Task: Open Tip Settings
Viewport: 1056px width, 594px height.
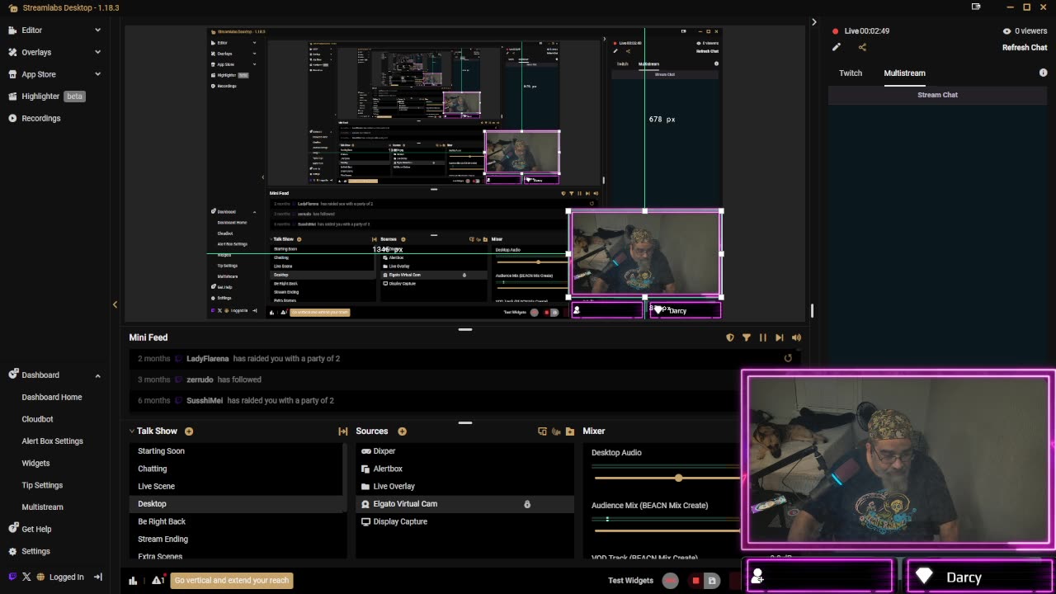Action: click(x=42, y=485)
